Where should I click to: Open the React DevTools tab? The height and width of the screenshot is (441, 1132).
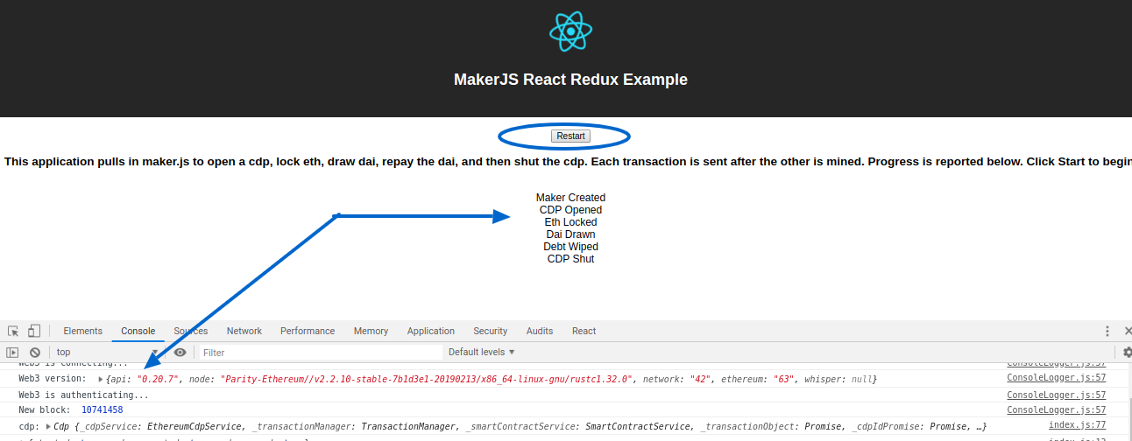point(584,331)
